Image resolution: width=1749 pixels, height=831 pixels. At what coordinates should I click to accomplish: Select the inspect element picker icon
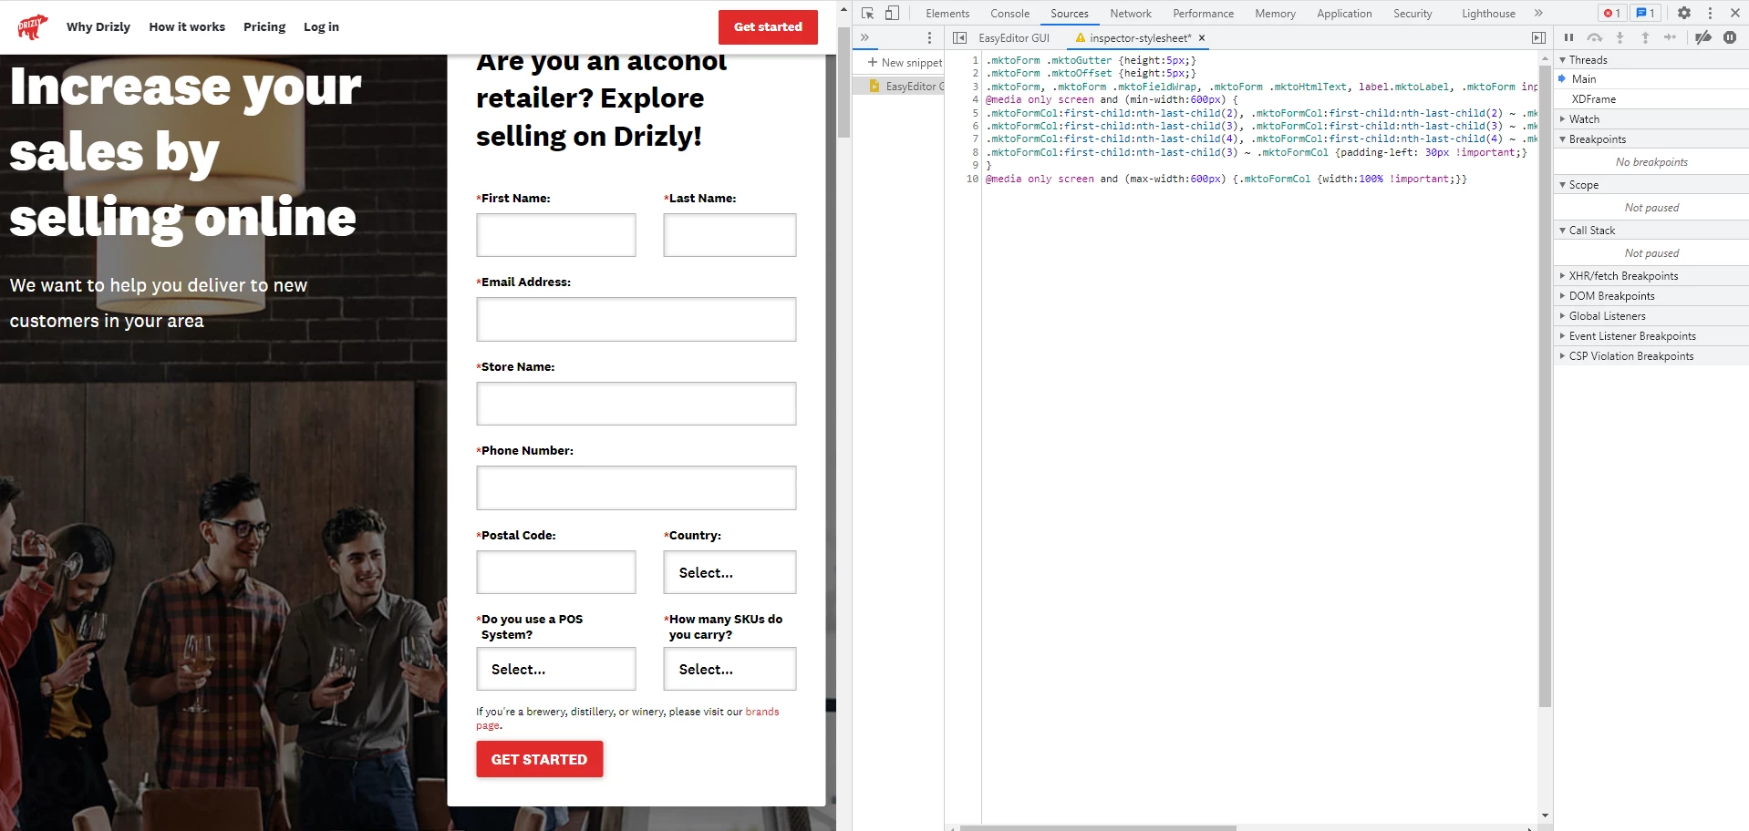click(867, 13)
